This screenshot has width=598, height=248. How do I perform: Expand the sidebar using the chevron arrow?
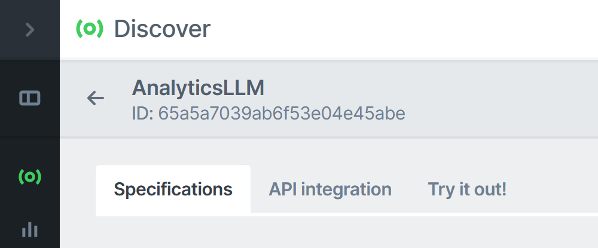pos(30,30)
